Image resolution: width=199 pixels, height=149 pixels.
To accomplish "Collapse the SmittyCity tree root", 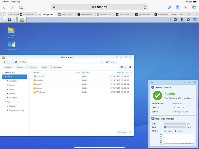I will (3, 72).
